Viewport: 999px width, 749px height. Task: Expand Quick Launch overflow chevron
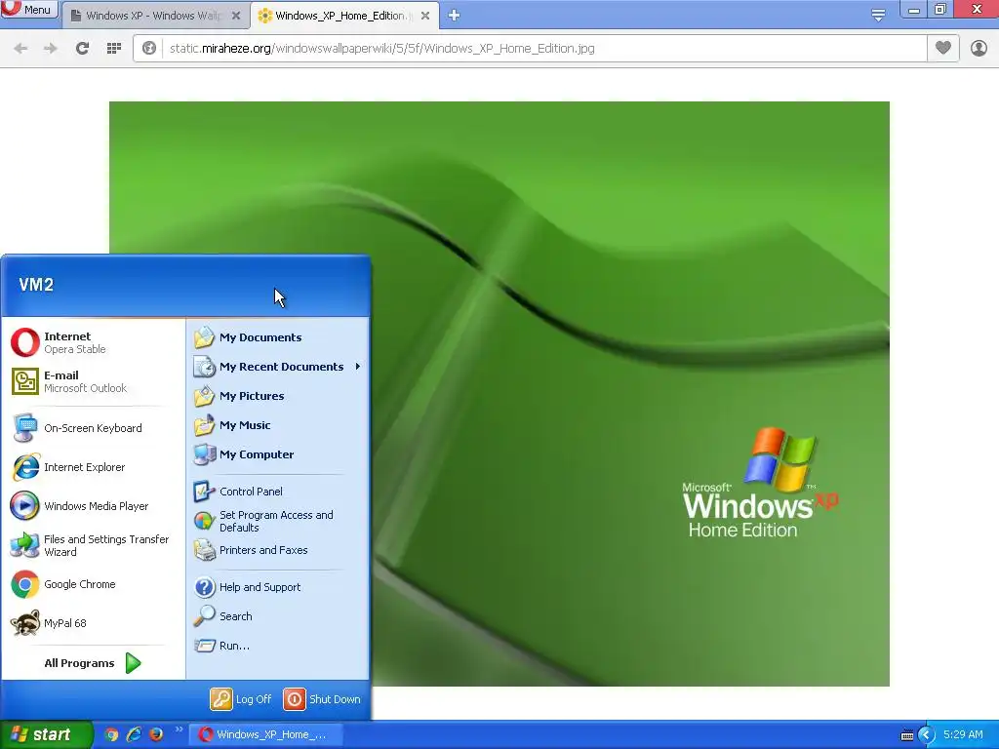(179, 729)
